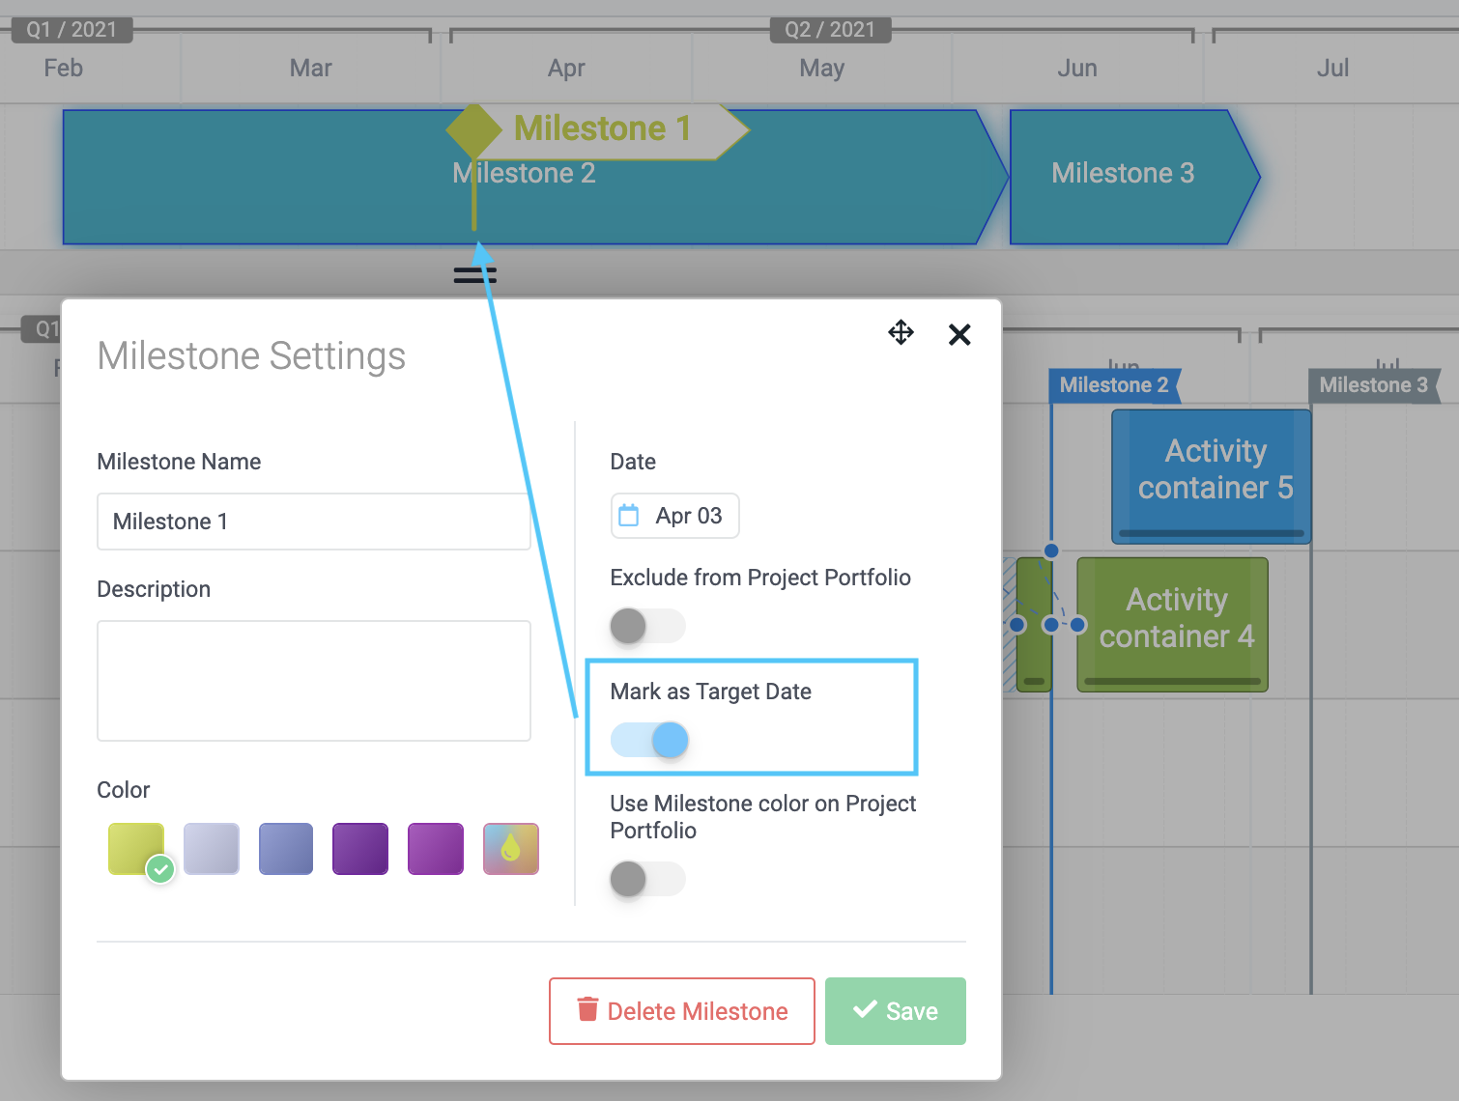The width and height of the screenshot is (1459, 1101).
Task: Pick the dark purple color swatch
Action: 360,849
